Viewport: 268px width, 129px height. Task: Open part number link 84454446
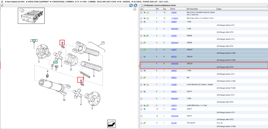point(175,116)
